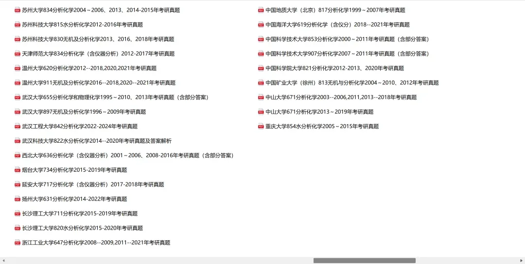525x264 pixels.
Task: Click PDF icon beside 浙江工业大学647分析化学
Action: 17,243
